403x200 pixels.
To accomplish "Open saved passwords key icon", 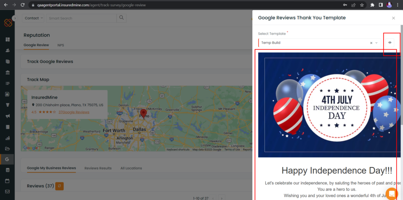I will point(345,5).
